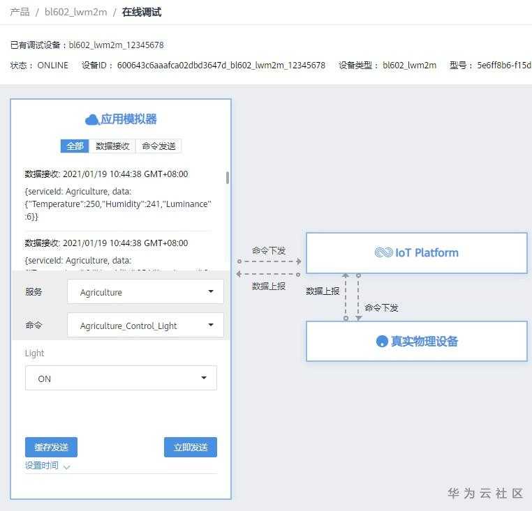
Task: Click the ONLINE status text
Action: pyautogui.click(x=52, y=65)
